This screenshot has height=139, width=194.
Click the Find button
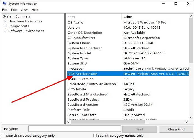(x=140, y=129)
